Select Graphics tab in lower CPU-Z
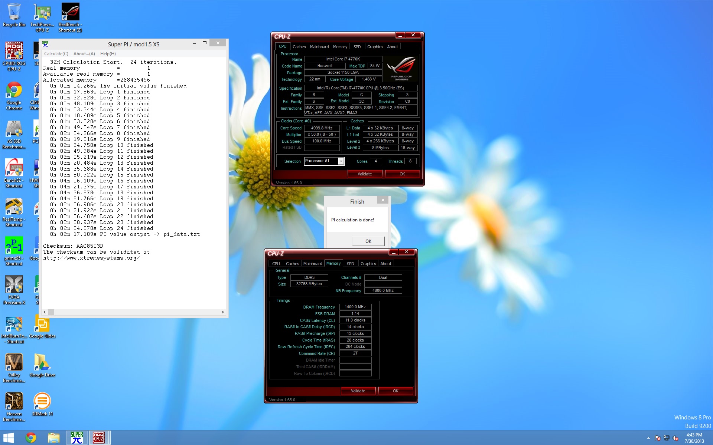The width and height of the screenshot is (713, 445). coord(368,264)
